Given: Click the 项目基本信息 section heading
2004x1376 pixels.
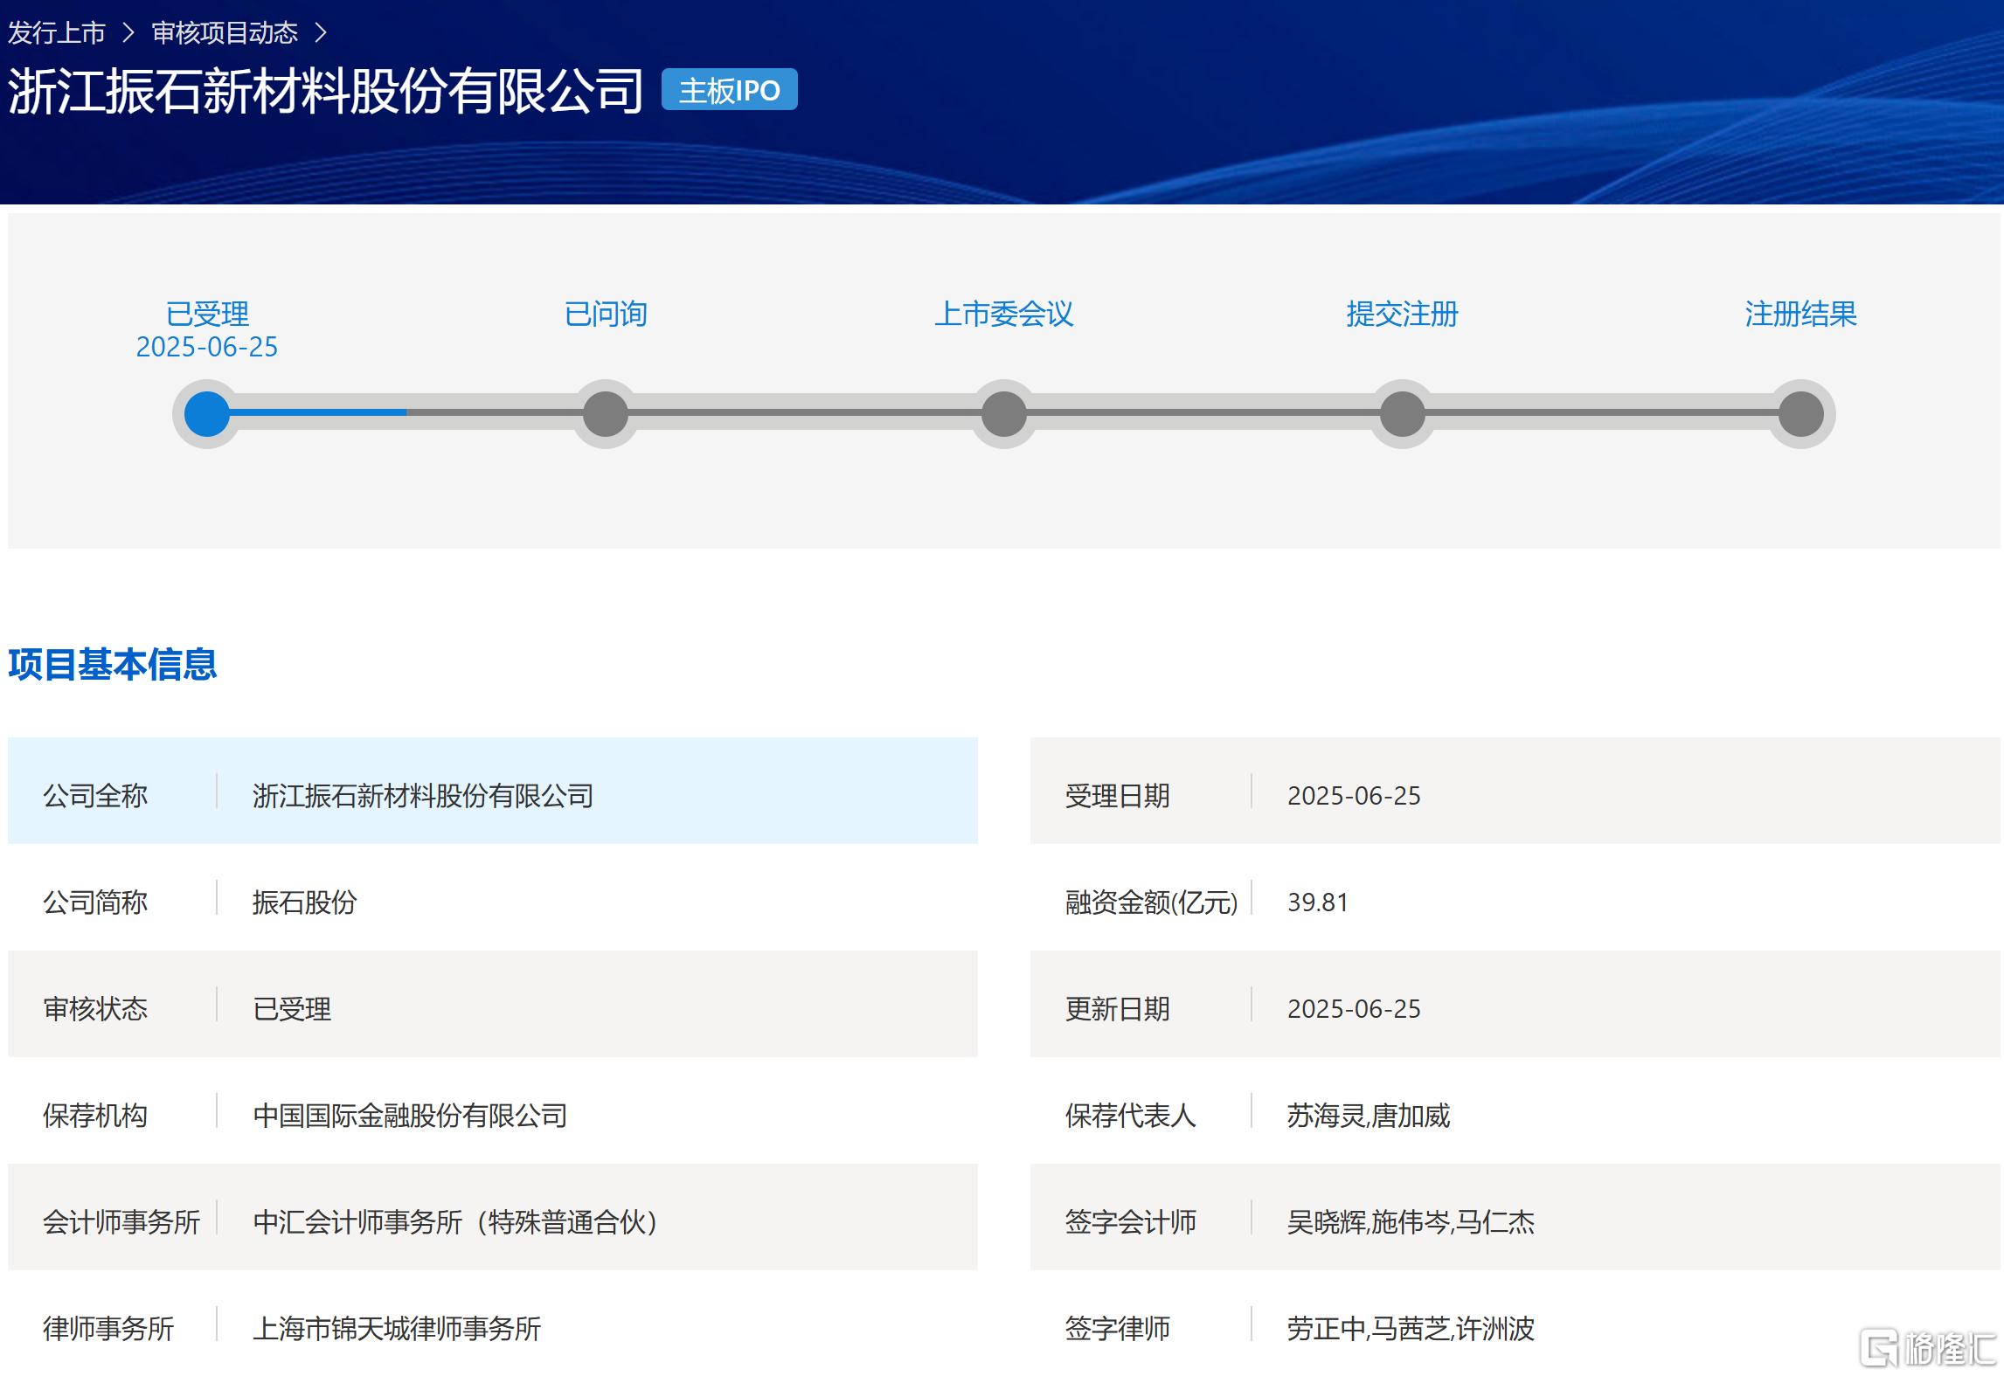Looking at the screenshot, I should tap(113, 664).
